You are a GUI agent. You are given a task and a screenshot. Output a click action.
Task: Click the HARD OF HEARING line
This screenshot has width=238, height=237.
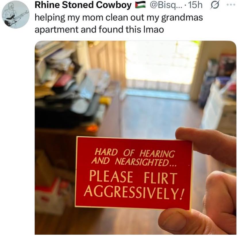click(134, 153)
